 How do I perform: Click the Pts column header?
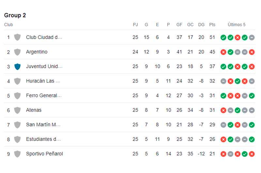[x=212, y=24]
